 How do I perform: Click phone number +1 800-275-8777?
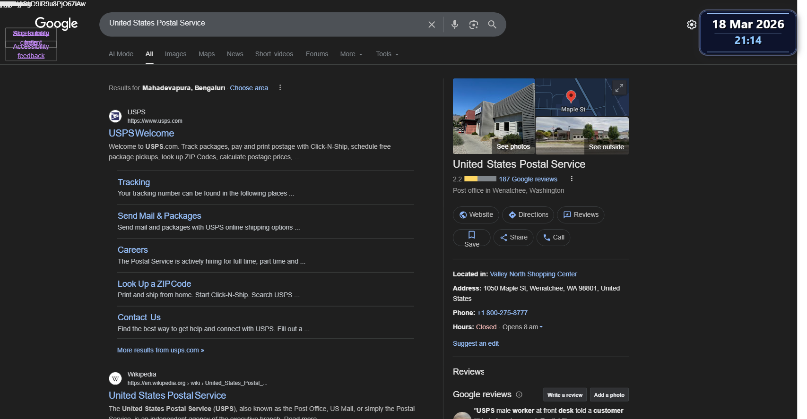pyautogui.click(x=502, y=313)
